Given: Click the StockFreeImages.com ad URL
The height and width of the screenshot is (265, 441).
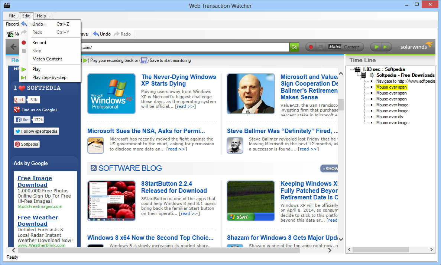Looking at the screenshot, I should 40,206.
